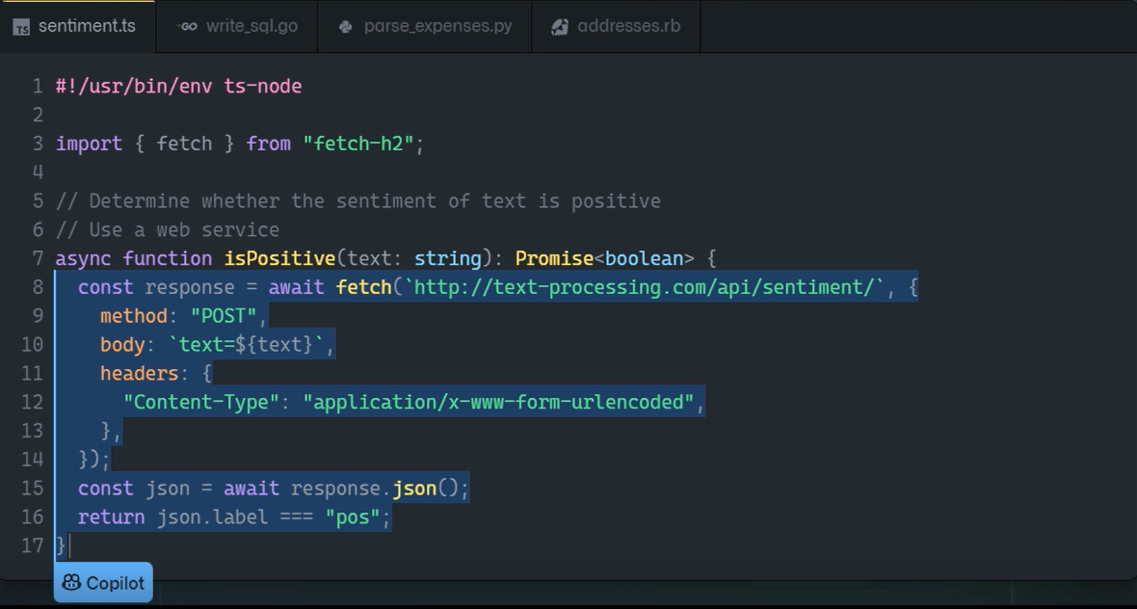Click the Ruby icon on the addresses.rb tab
The height and width of the screenshot is (609, 1137).
pyautogui.click(x=560, y=27)
